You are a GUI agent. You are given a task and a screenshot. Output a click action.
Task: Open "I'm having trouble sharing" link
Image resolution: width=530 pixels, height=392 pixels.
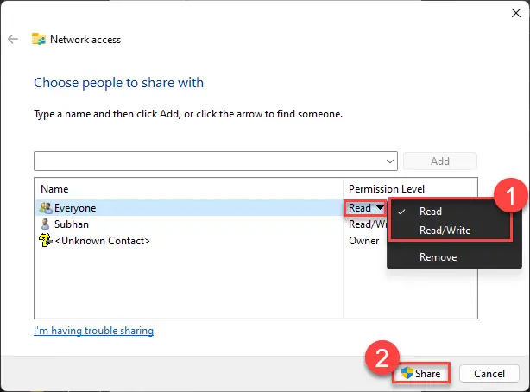coord(93,331)
